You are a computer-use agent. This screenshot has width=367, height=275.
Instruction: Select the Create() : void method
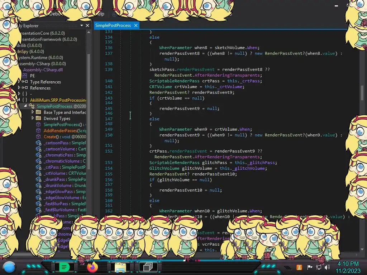tap(65, 136)
